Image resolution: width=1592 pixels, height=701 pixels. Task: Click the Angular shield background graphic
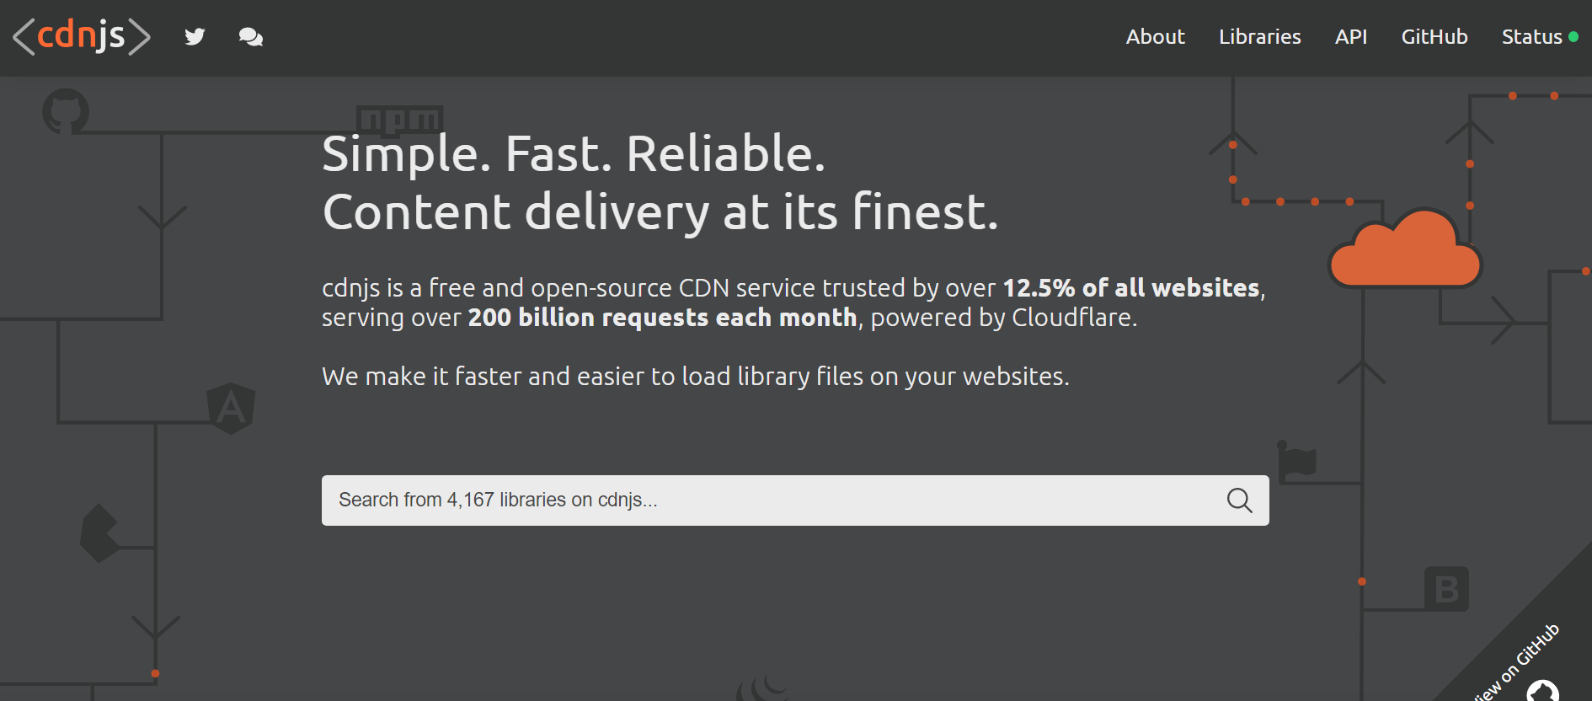(x=231, y=409)
